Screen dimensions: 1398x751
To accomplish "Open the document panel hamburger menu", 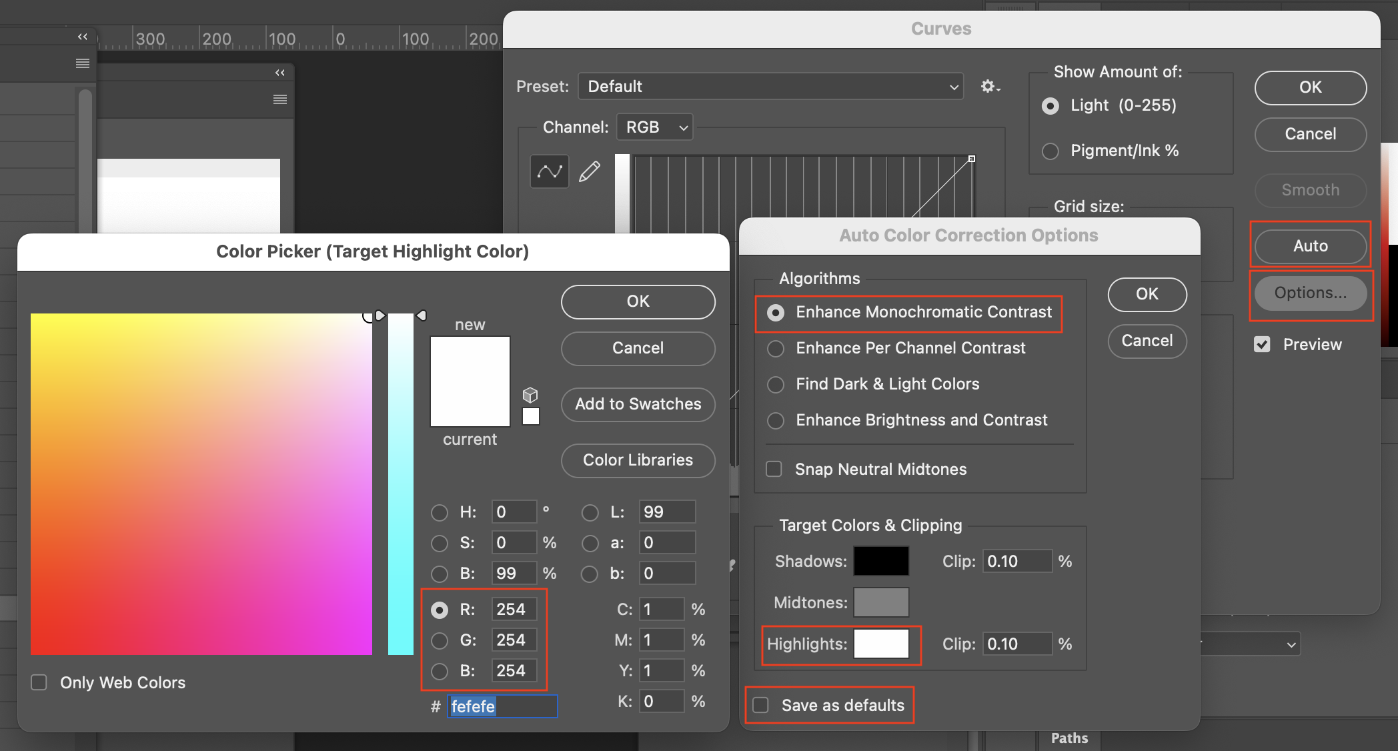I will [279, 99].
